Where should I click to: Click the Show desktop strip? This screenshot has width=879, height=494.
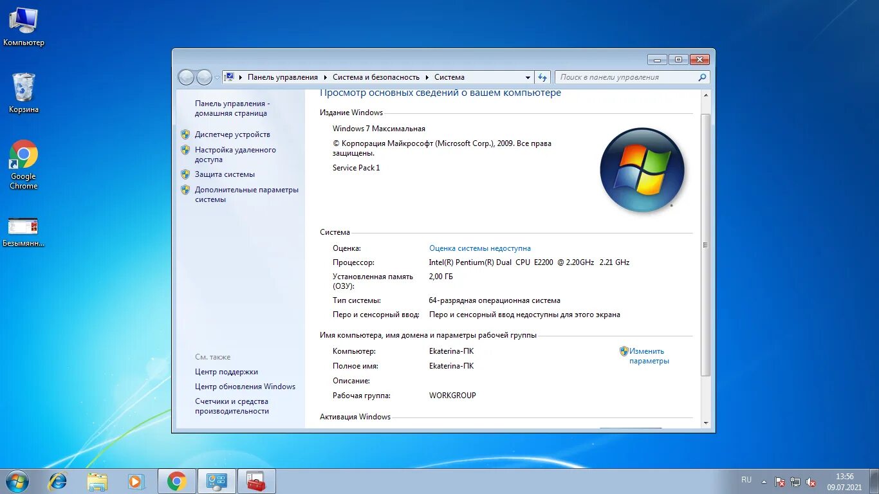[874, 482]
